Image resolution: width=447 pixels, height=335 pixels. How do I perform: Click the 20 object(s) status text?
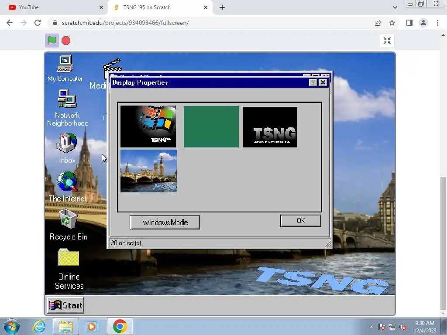(126, 243)
